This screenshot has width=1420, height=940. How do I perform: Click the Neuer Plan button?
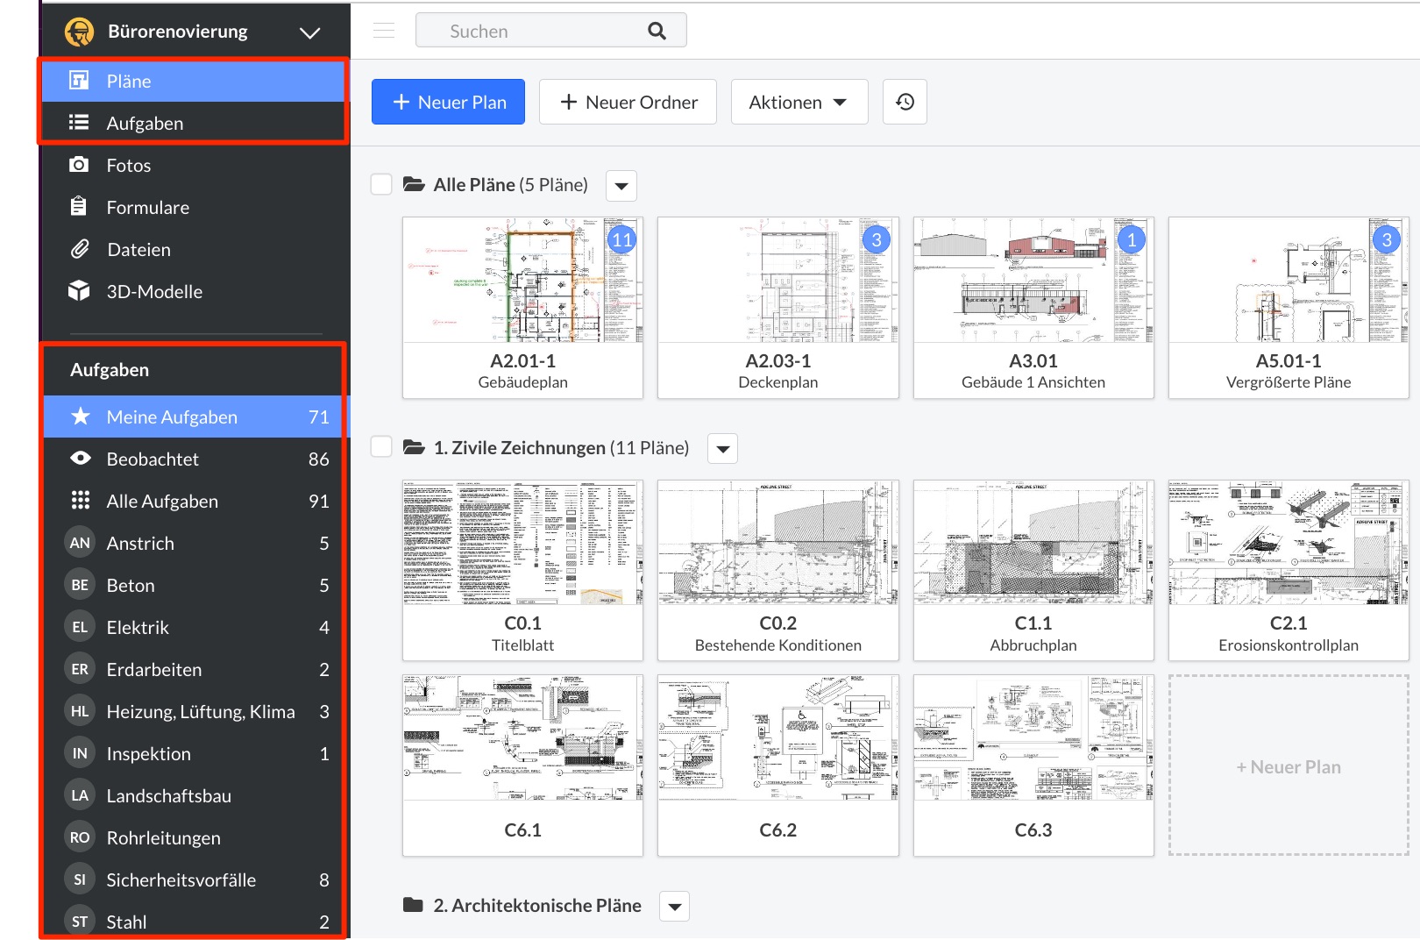point(448,102)
